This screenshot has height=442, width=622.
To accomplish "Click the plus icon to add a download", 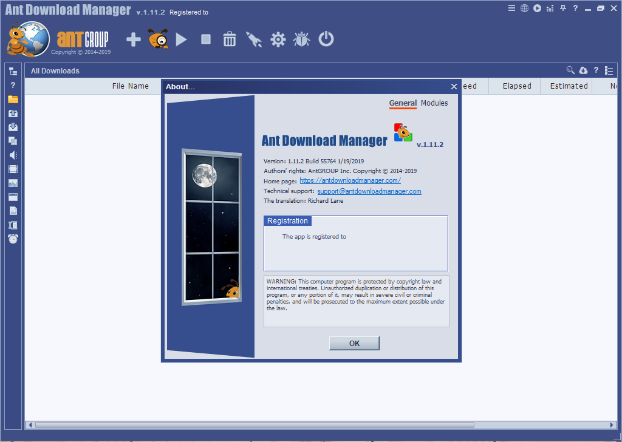I will coord(134,39).
